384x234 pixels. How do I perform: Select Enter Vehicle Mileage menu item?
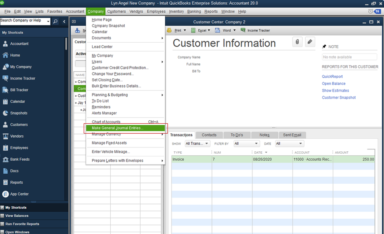[125, 152]
